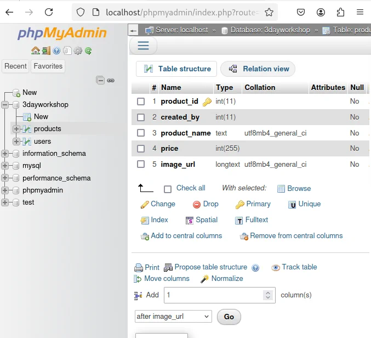Open the browser extensions icon
This screenshot has height=338, width=371.
[x=340, y=12]
